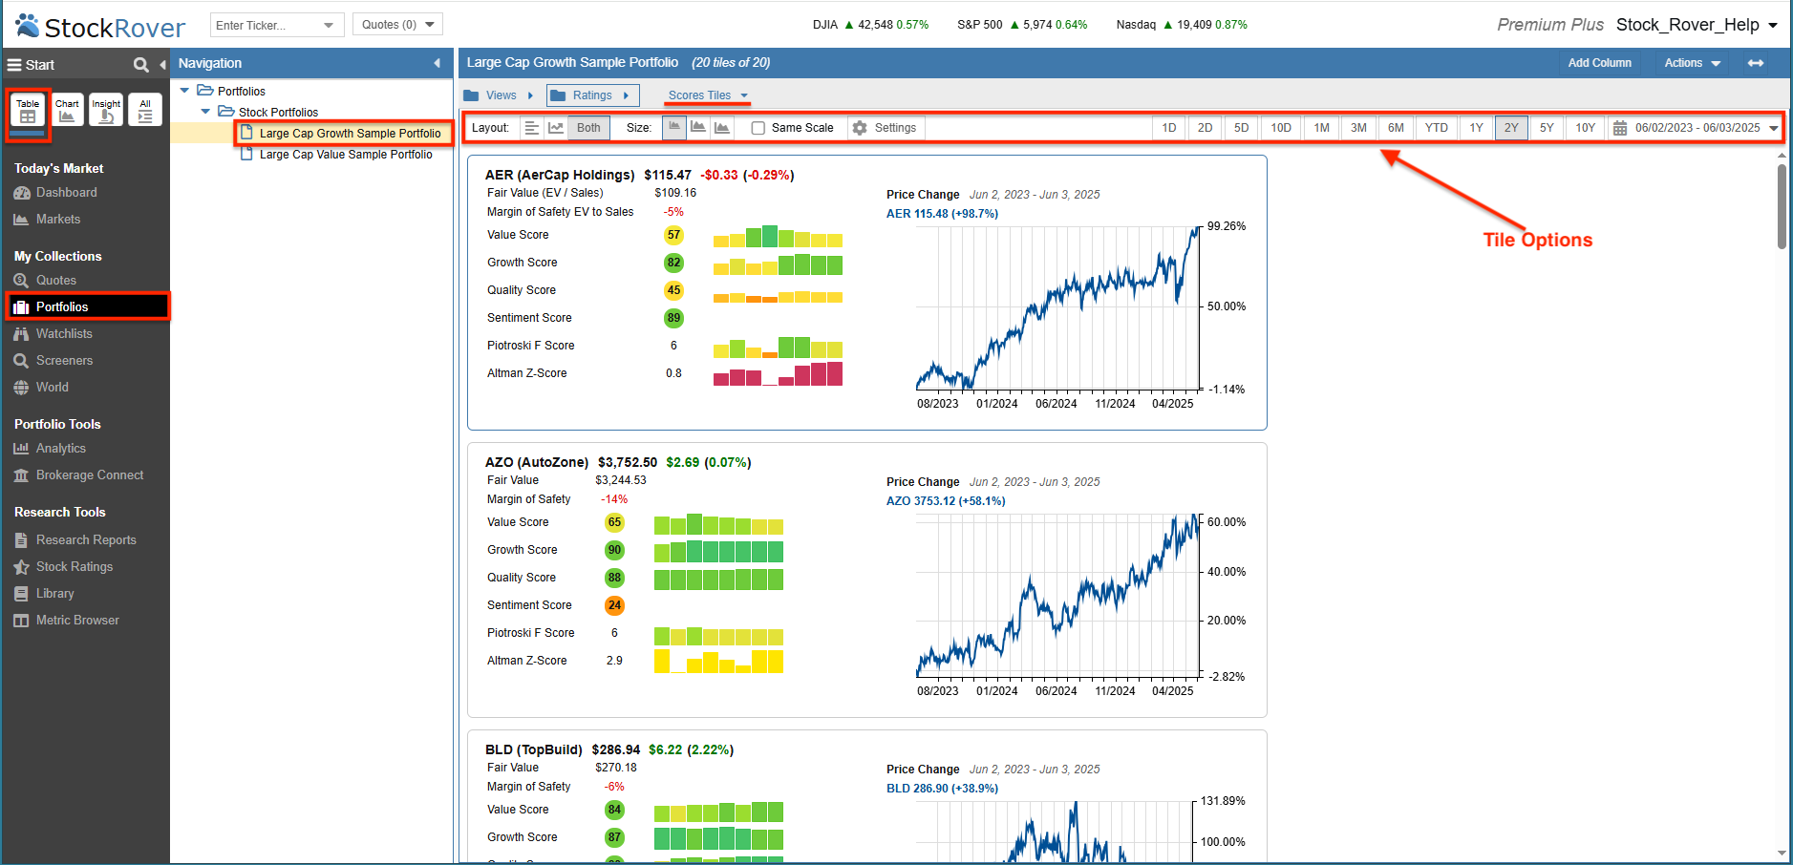
Task: Enable the Same Scale checkbox
Action: pos(758,128)
